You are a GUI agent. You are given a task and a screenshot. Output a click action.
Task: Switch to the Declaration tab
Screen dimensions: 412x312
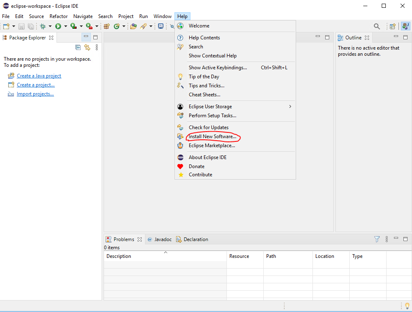click(192, 239)
